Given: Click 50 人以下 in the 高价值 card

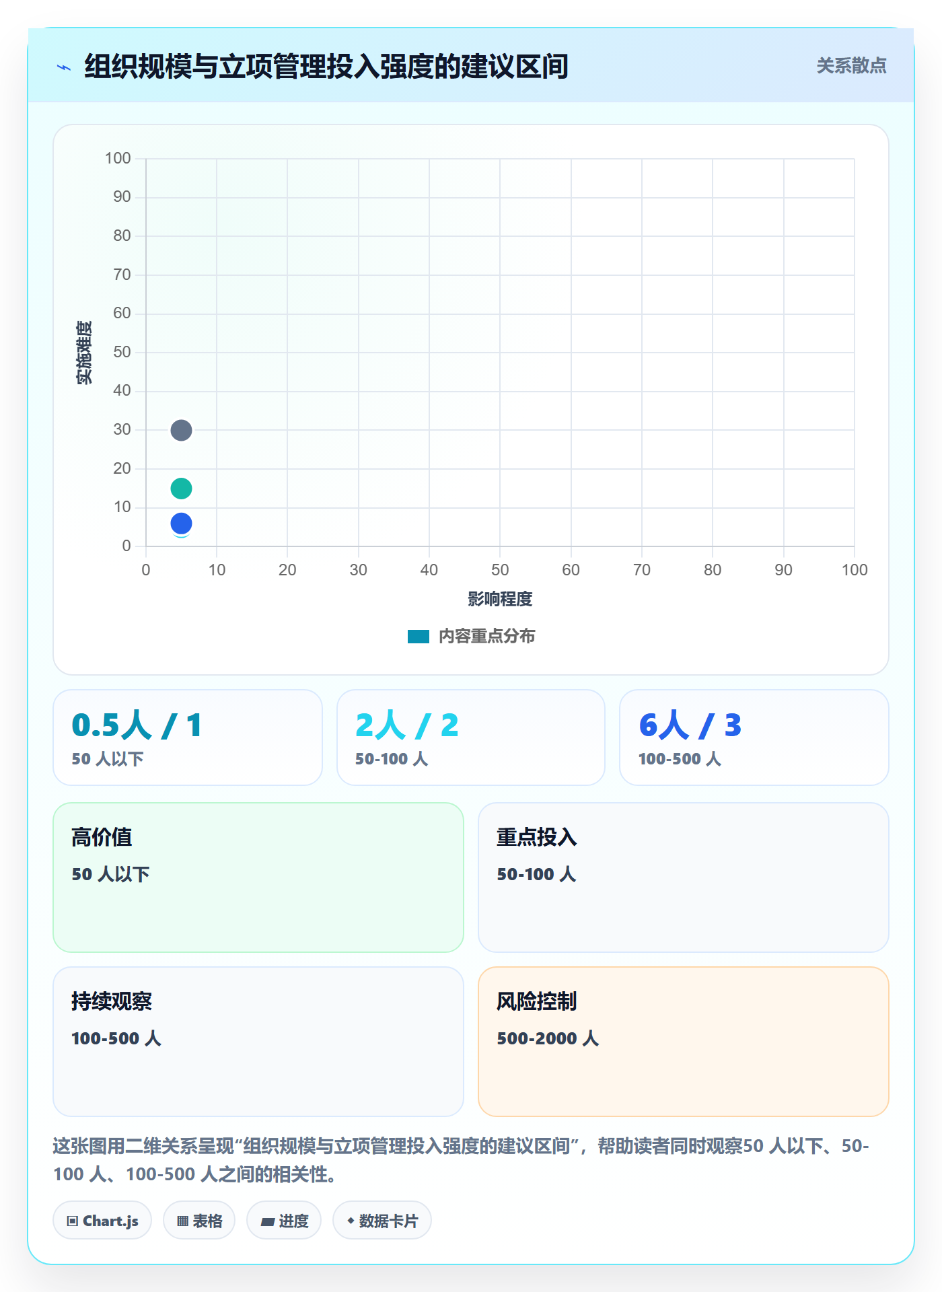Looking at the screenshot, I should (110, 874).
